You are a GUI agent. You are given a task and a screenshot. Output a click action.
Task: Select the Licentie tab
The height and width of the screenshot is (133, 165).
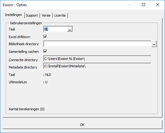click(x=60, y=15)
